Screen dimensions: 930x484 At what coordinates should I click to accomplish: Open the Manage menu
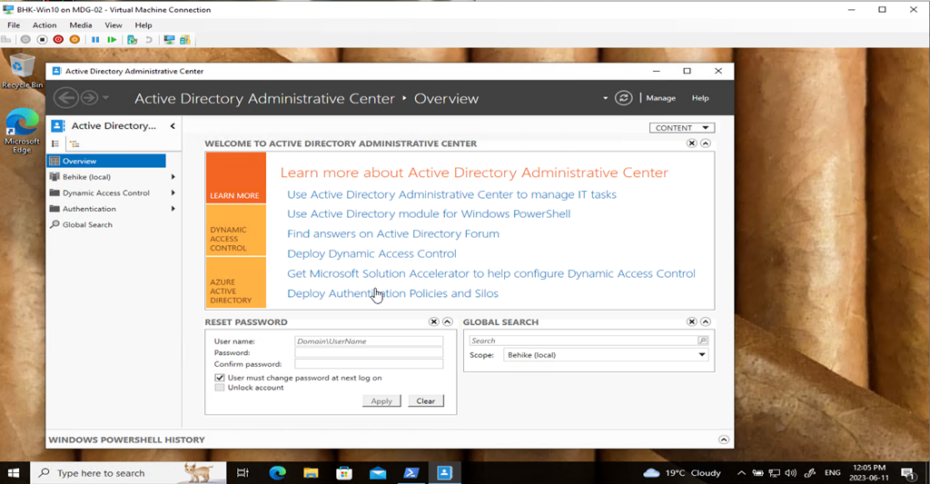[x=660, y=98]
